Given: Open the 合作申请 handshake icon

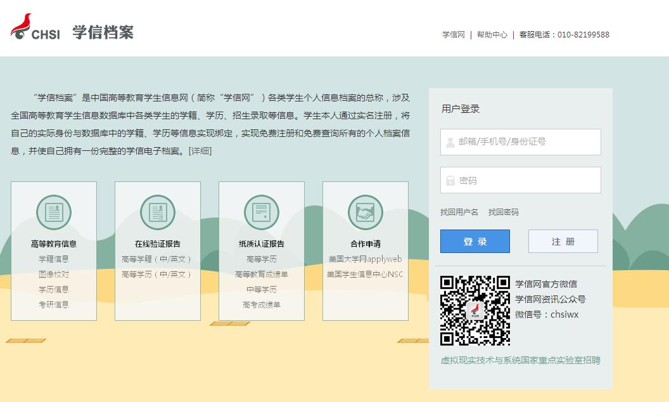Looking at the screenshot, I should point(365,212).
